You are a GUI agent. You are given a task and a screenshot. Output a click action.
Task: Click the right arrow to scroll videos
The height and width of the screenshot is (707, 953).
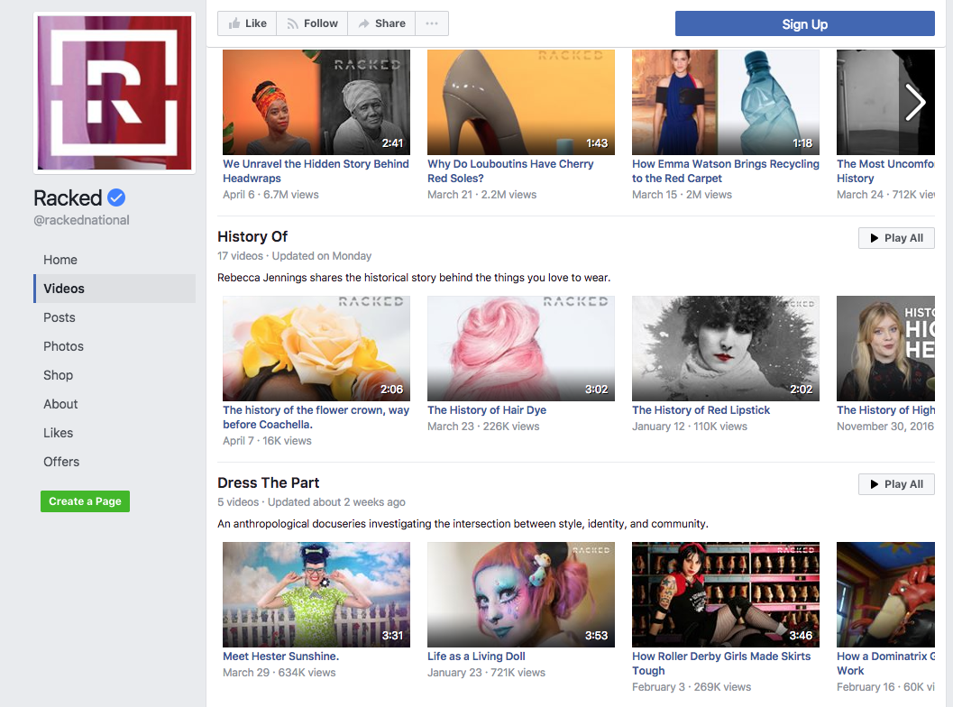(x=915, y=102)
